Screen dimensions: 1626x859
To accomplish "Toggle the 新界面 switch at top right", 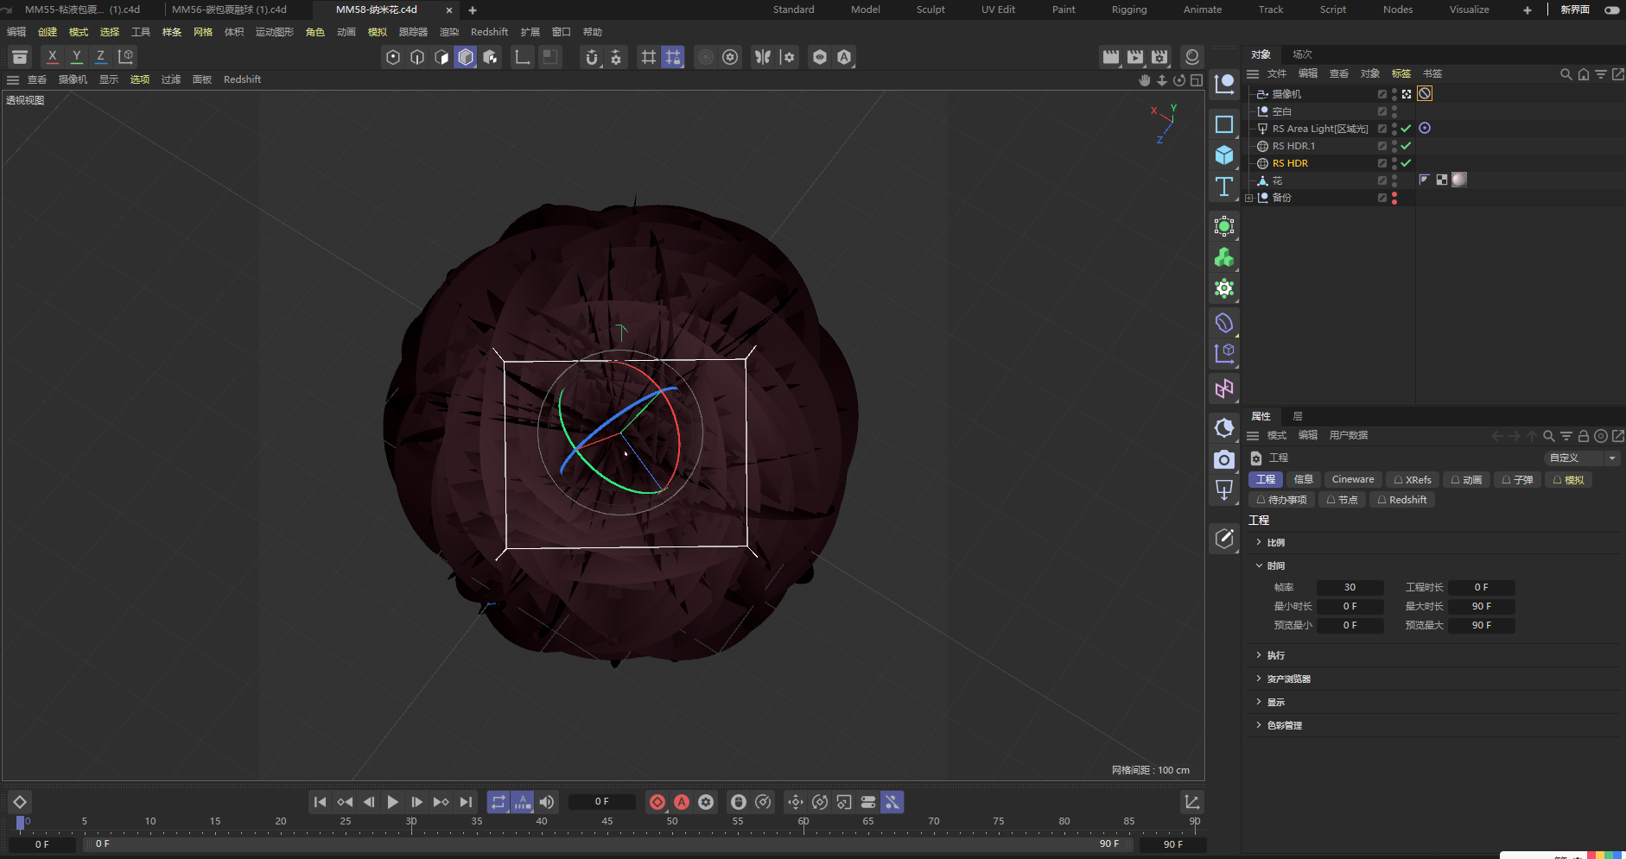I will click(1612, 9).
